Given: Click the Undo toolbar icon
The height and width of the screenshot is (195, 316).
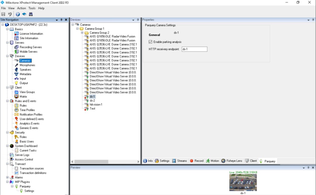Looking at the screenshot, I should click(10, 14).
